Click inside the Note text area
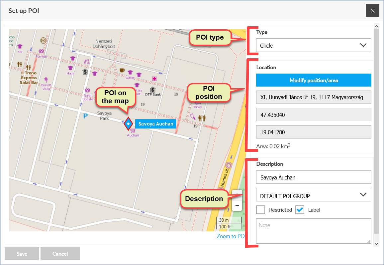This screenshot has height=265, width=384. 314,231
